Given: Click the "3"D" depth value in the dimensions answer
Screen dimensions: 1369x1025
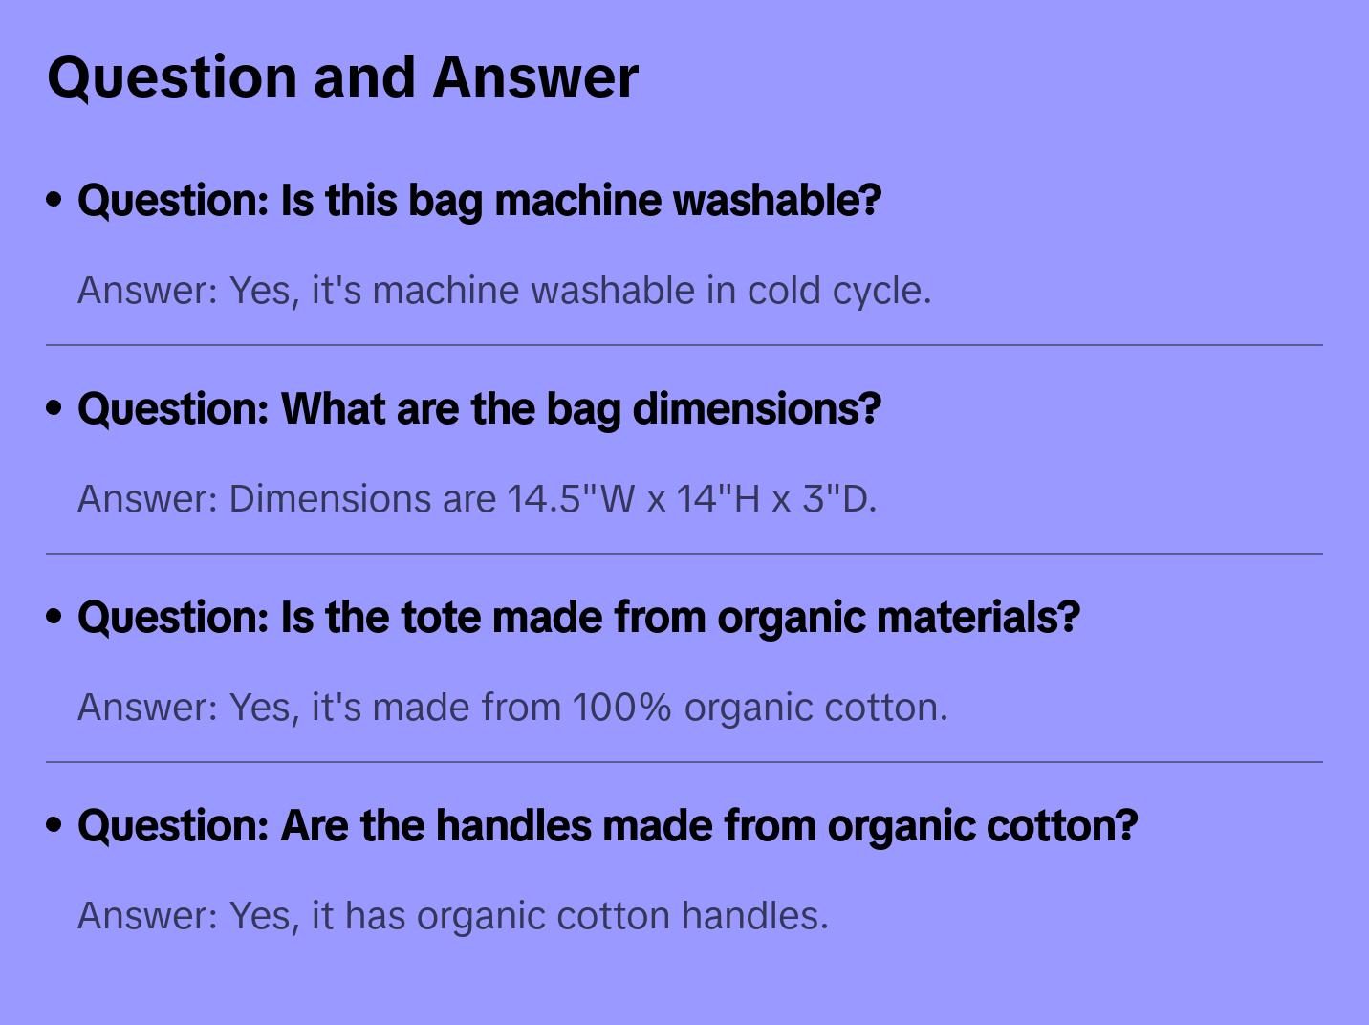Looking at the screenshot, I should [x=837, y=499].
